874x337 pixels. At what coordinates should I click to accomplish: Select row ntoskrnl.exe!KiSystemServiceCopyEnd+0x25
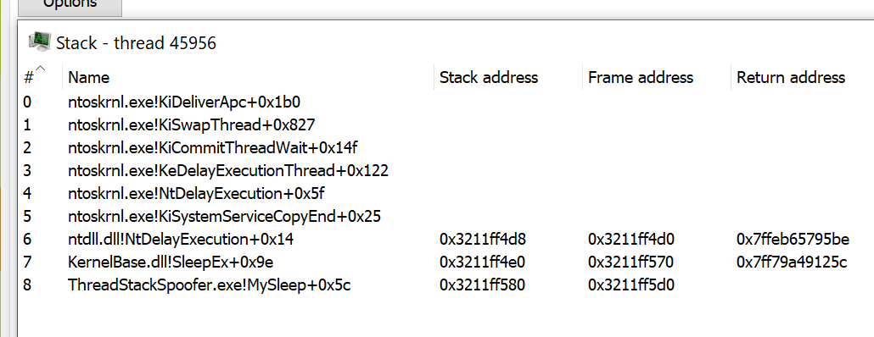[446, 216]
